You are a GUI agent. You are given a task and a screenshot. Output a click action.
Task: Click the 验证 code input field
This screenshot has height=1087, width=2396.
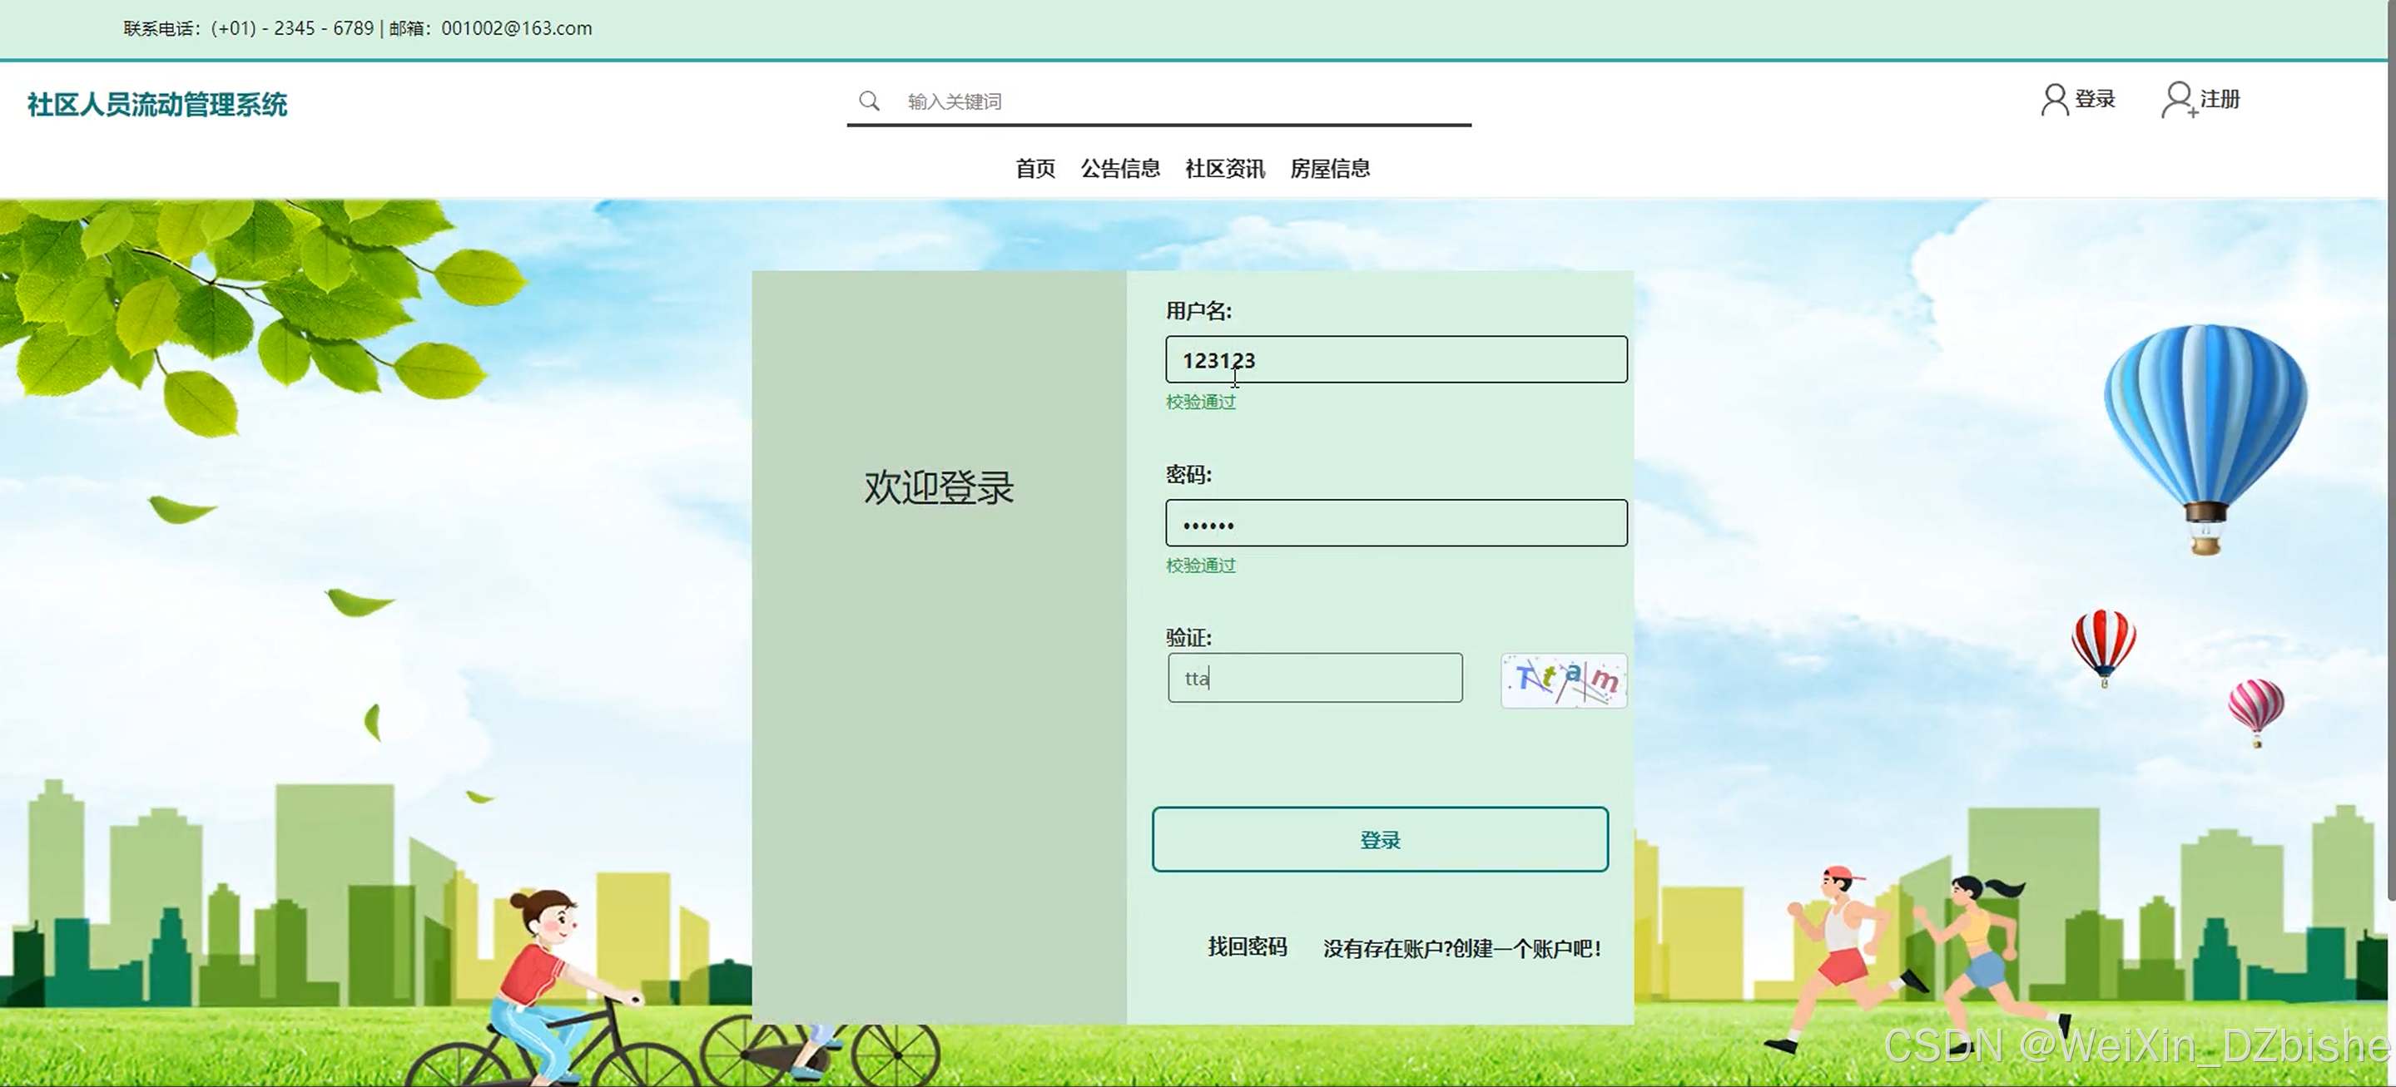pos(1314,678)
